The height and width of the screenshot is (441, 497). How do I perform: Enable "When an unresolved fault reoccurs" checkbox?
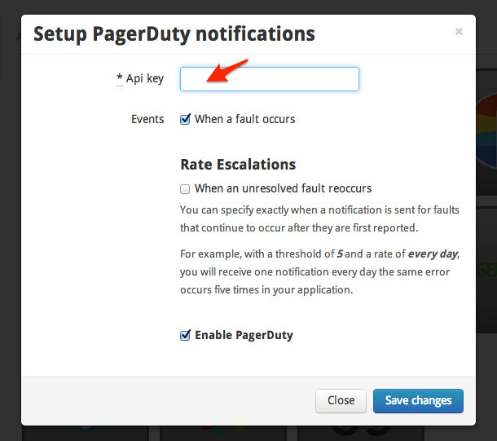click(x=185, y=188)
